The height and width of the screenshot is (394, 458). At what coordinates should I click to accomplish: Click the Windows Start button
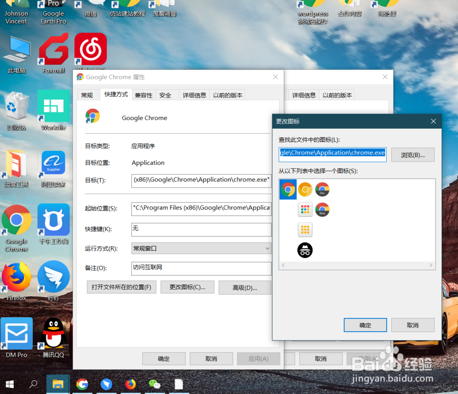[x=10, y=384]
